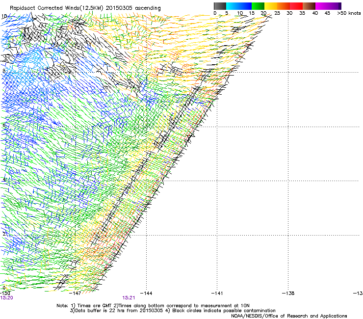The width and height of the screenshot is (363, 319).
Task: Click the cyan-blue 5-15 knots color segment
Action: (239, 6)
